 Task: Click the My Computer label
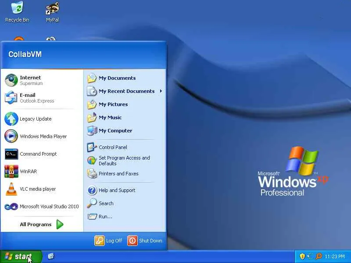[x=115, y=131]
